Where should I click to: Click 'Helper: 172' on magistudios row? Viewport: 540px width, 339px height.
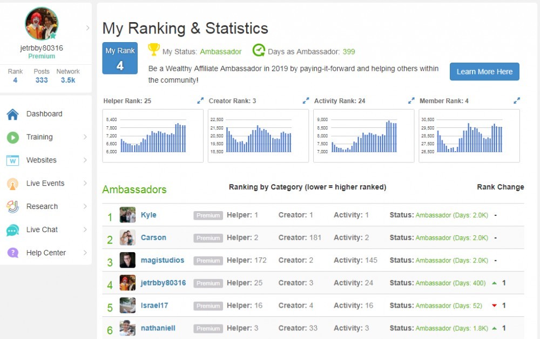coord(247,260)
